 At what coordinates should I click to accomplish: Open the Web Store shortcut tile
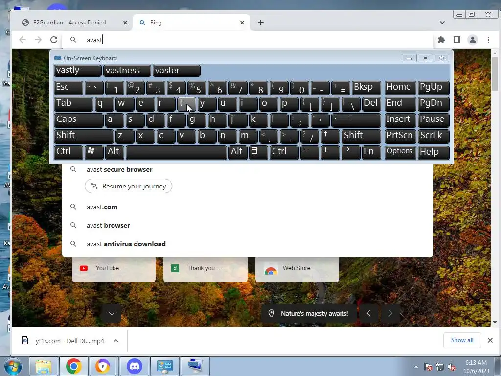(x=297, y=269)
